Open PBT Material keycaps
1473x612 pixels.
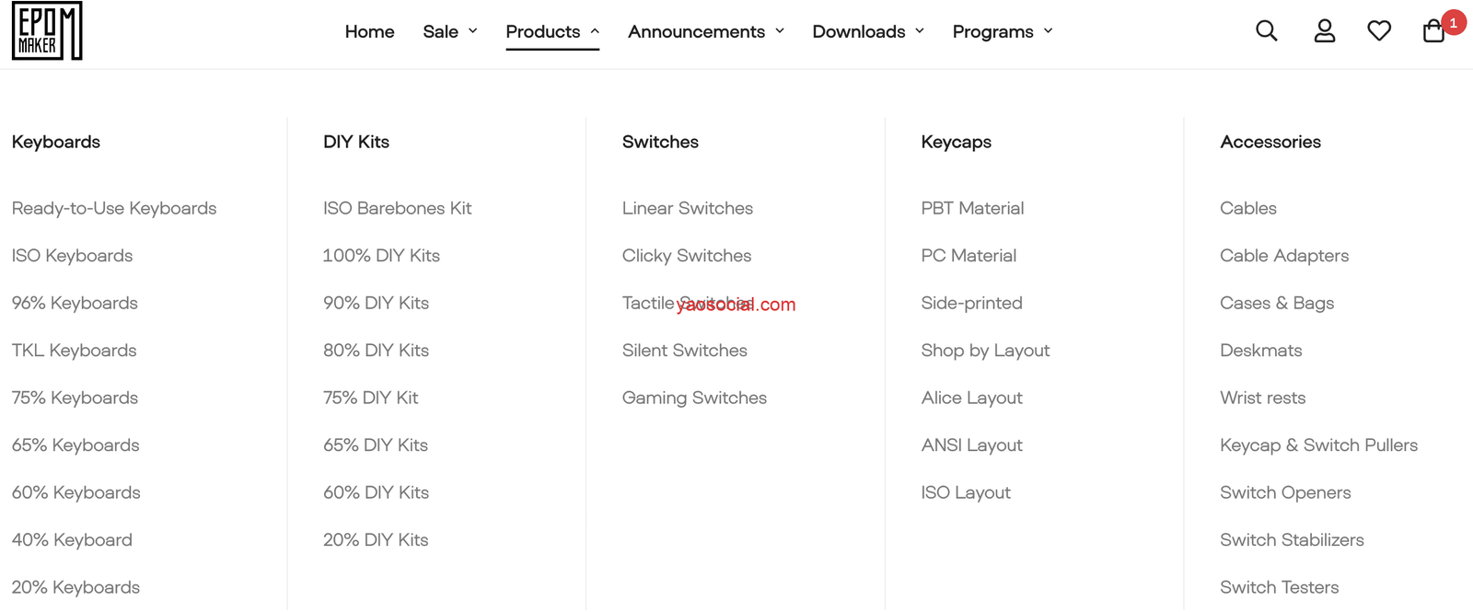(x=972, y=208)
